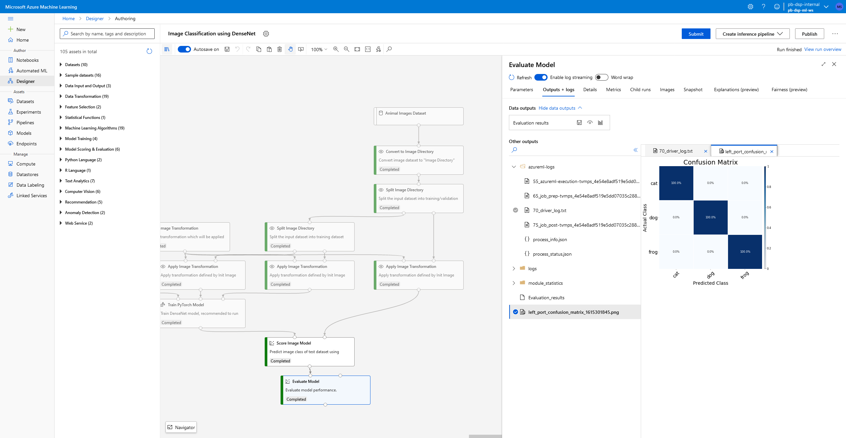Click the Submit button
846x438 pixels.
point(696,34)
